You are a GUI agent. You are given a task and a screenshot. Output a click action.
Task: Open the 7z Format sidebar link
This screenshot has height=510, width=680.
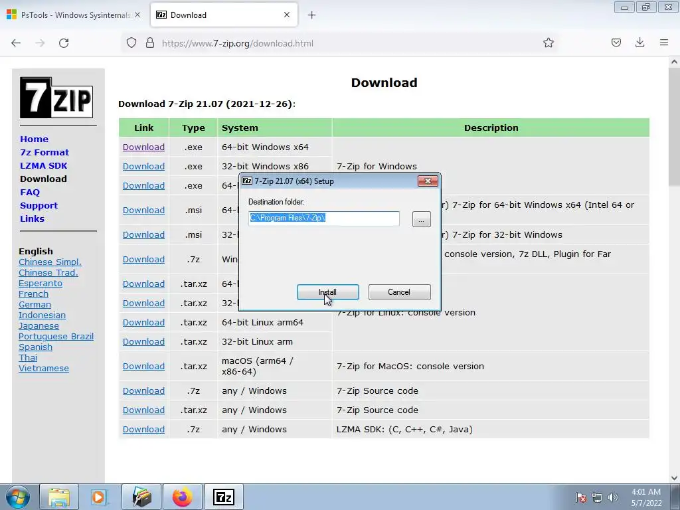click(44, 153)
